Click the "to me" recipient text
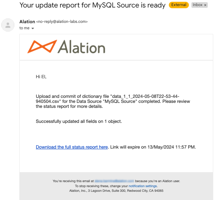Image resolution: width=215 pixels, height=200 pixels. [x=24, y=28]
